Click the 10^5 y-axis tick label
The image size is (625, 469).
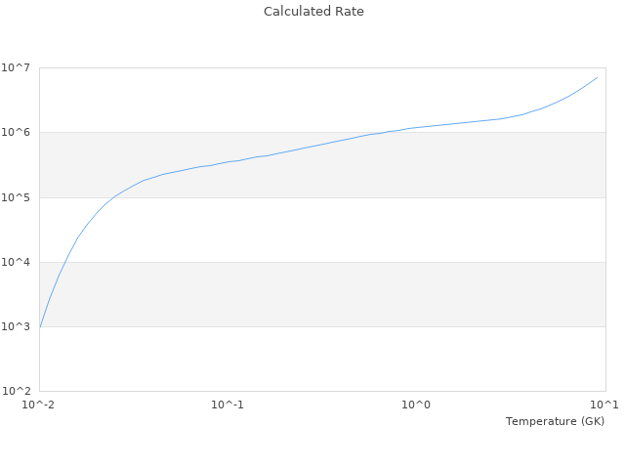click(x=19, y=197)
